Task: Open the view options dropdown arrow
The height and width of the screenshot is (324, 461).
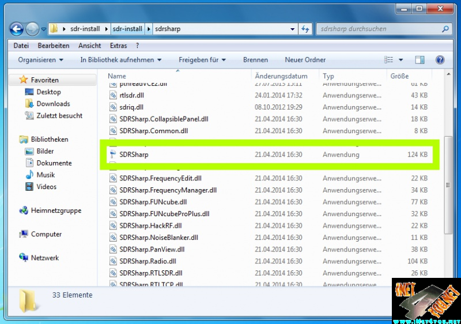Action: click(401, 60)
